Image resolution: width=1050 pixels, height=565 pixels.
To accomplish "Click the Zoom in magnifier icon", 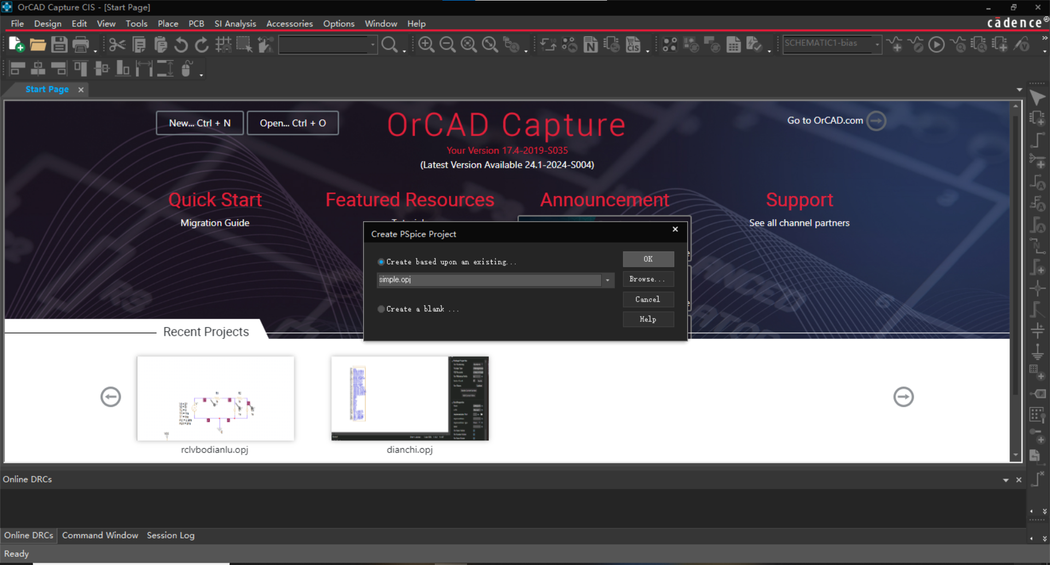I will [x=426, y=44].
